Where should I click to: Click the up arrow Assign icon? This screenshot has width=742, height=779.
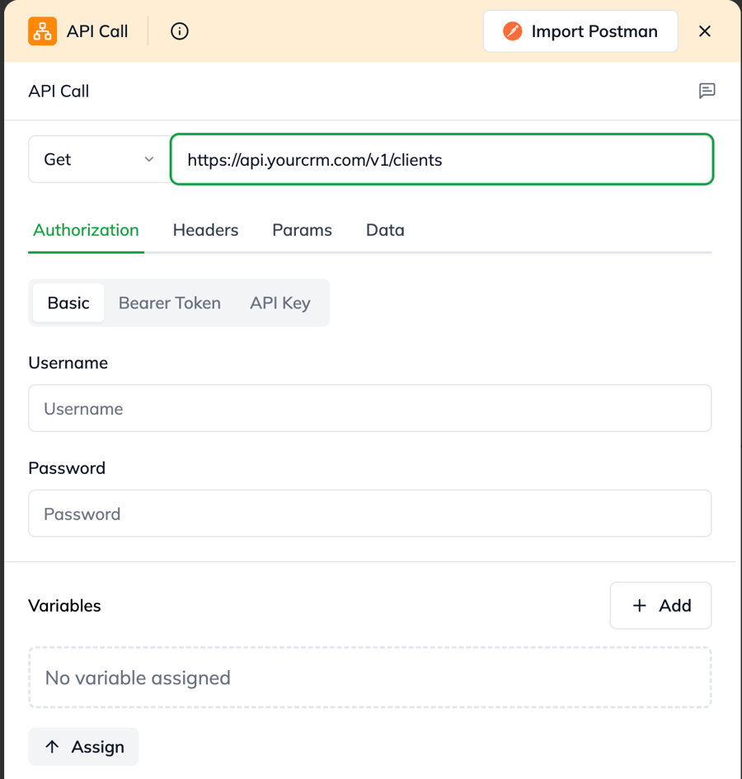click(53, 747)
